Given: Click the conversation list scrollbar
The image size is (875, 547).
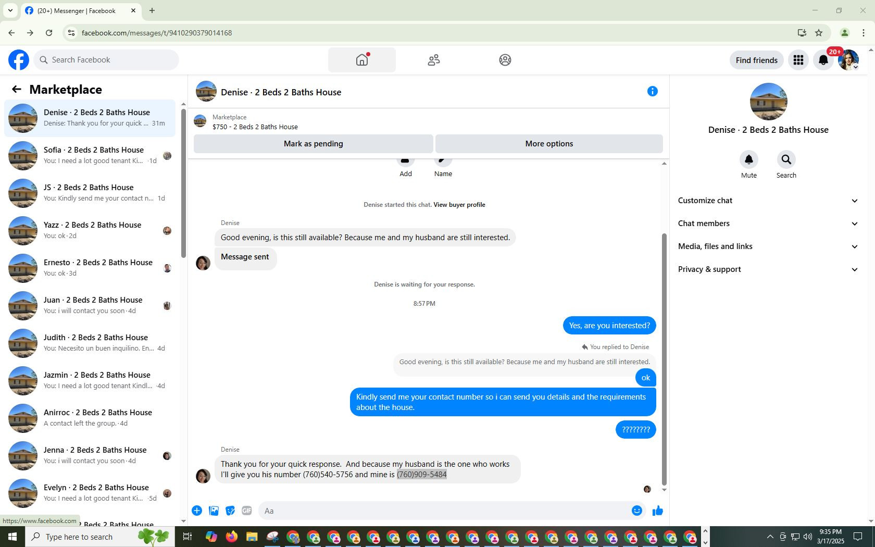Looking at the screenshot, I should tap(183, 182).
